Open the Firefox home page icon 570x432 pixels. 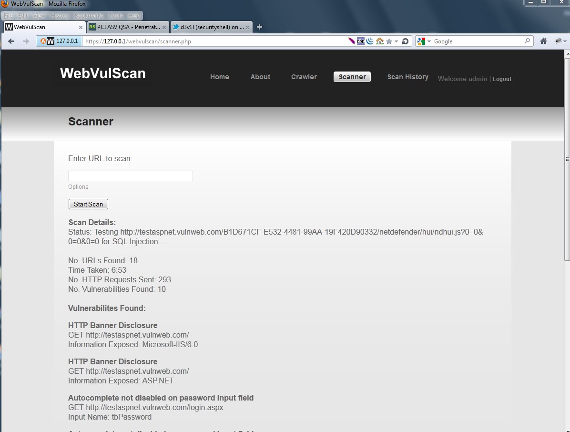[x=543, y=41]
